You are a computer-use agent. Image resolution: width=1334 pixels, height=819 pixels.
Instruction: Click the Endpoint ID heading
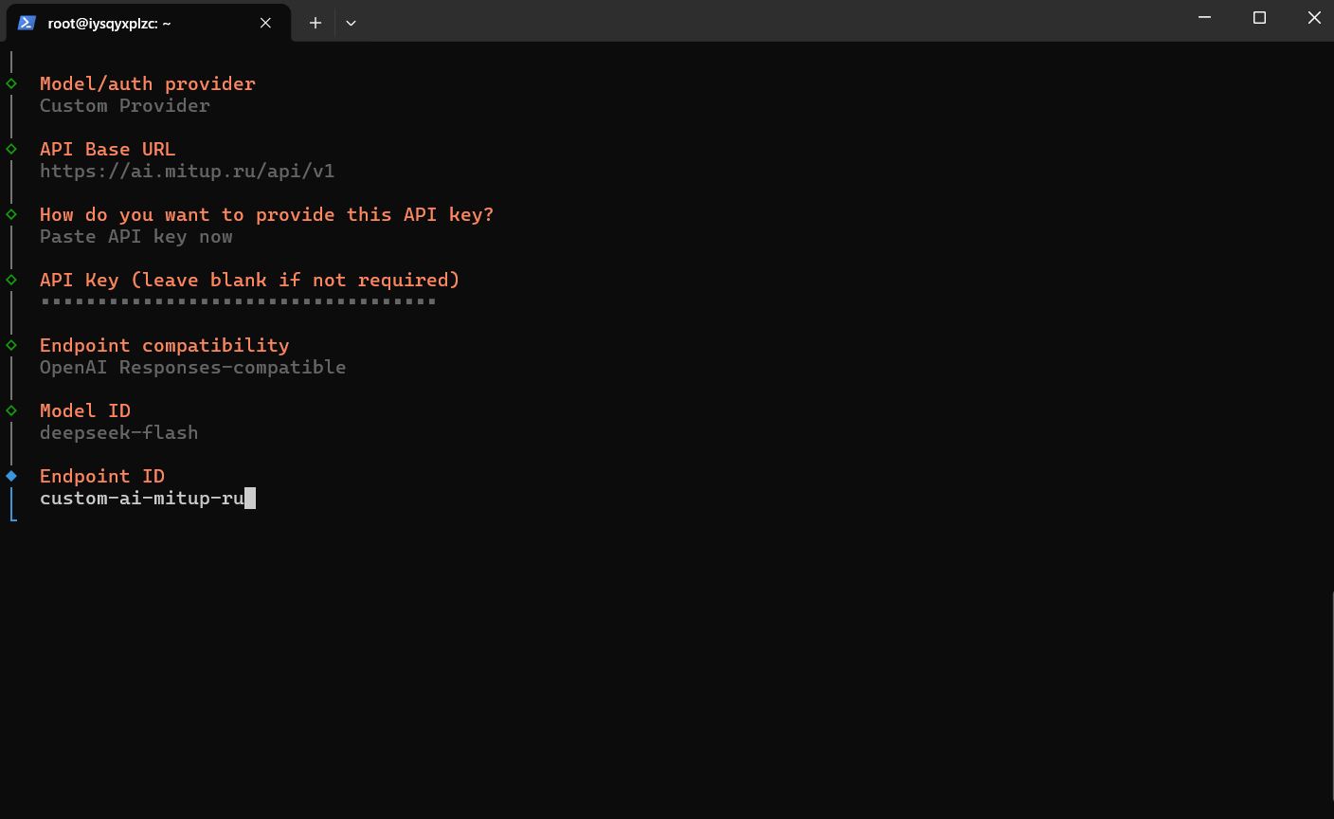coord(102,476)
